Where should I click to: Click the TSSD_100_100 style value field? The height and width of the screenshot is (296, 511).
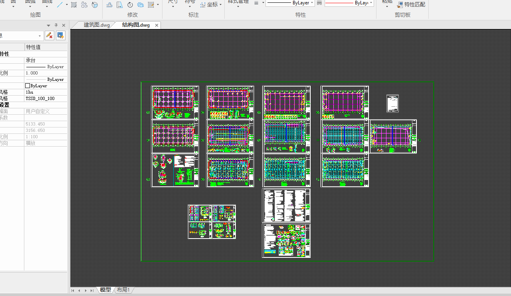(x=40, y=98)
